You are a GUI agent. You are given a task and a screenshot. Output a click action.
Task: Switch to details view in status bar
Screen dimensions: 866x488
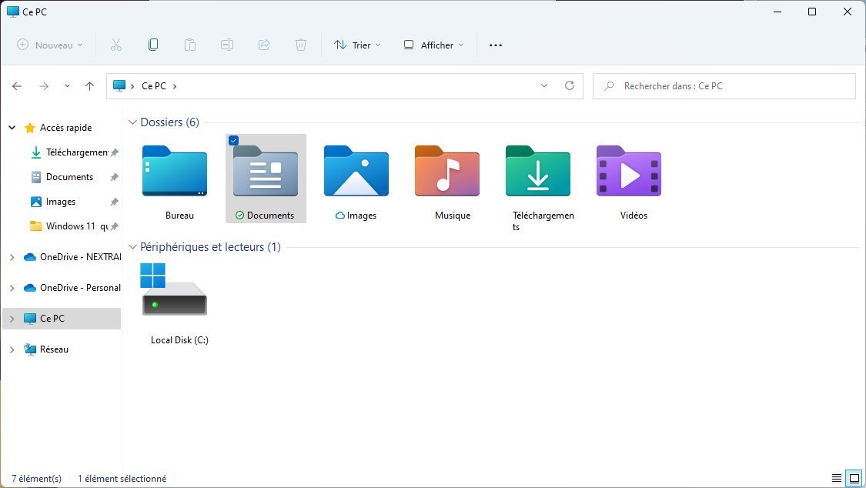(837, 478)
